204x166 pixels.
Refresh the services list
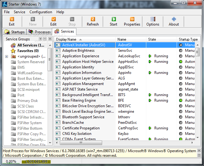pos(93,22)
